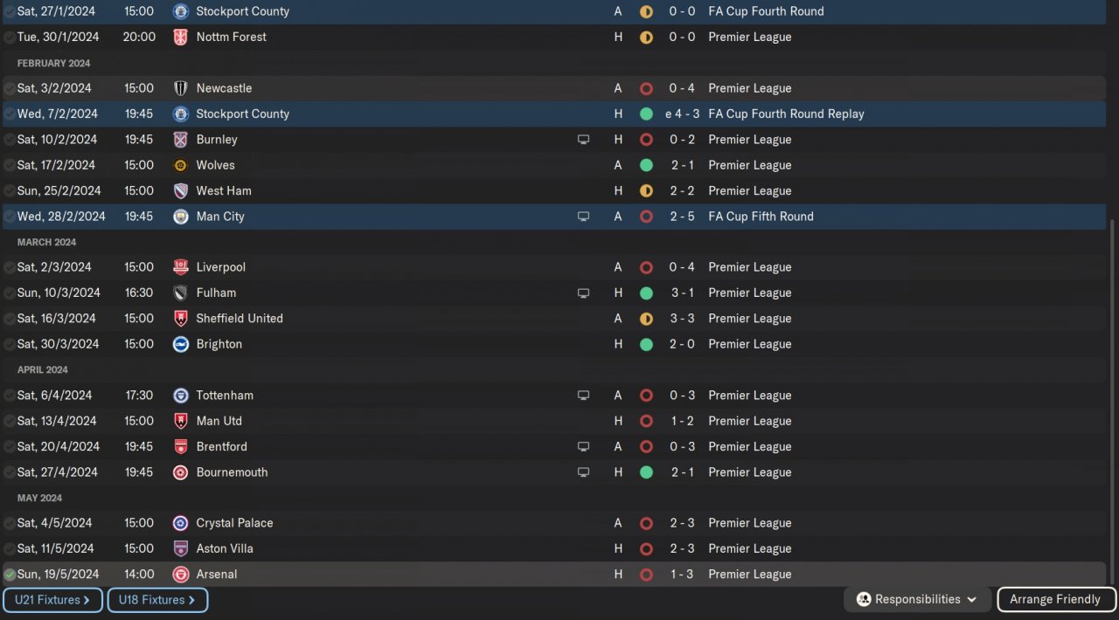This screenshot has width=1119, height=620.
Task: Click the Stockport County club badge in the FA Cup Fourth Round Replay row
Action: coord(181,114)
